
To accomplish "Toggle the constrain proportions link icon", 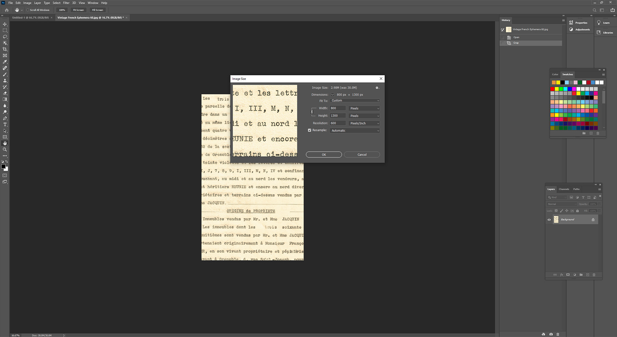I will pos(312,112).
